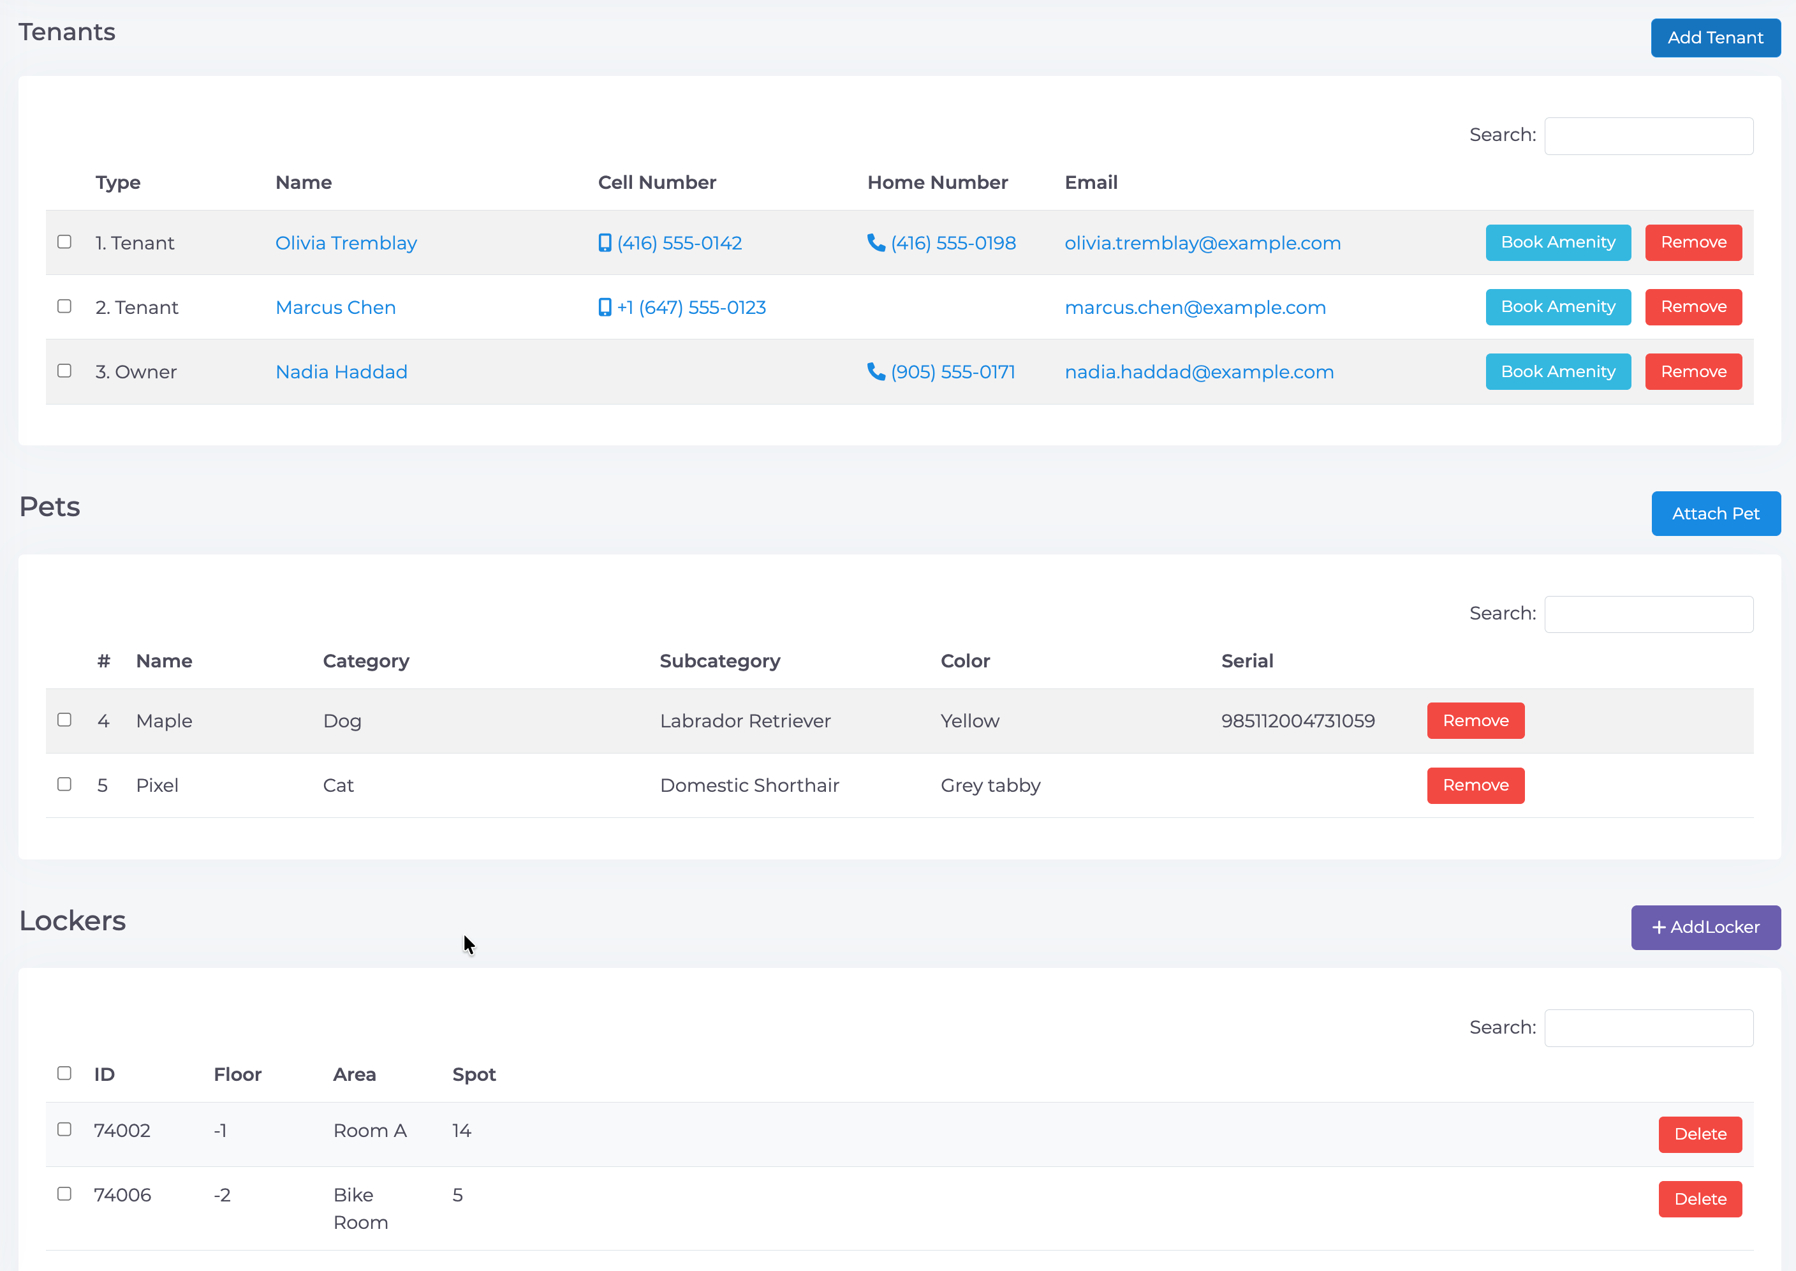Image resolution: width=1796 pixels, height=1271 pixels.
Task: Click phone icon beside (416) 555-0198
Action: click(x=876, y=242)
